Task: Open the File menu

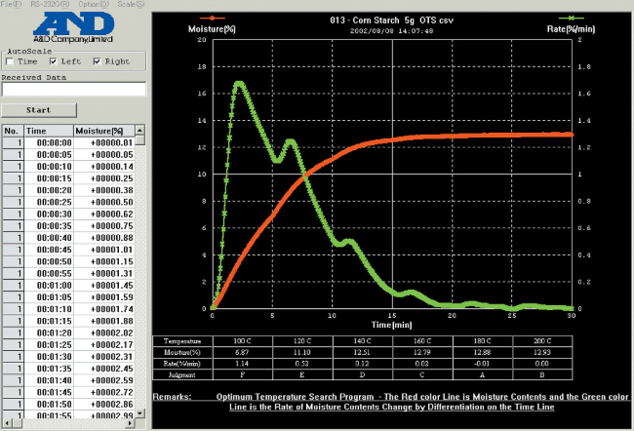Action: point(12,4)
